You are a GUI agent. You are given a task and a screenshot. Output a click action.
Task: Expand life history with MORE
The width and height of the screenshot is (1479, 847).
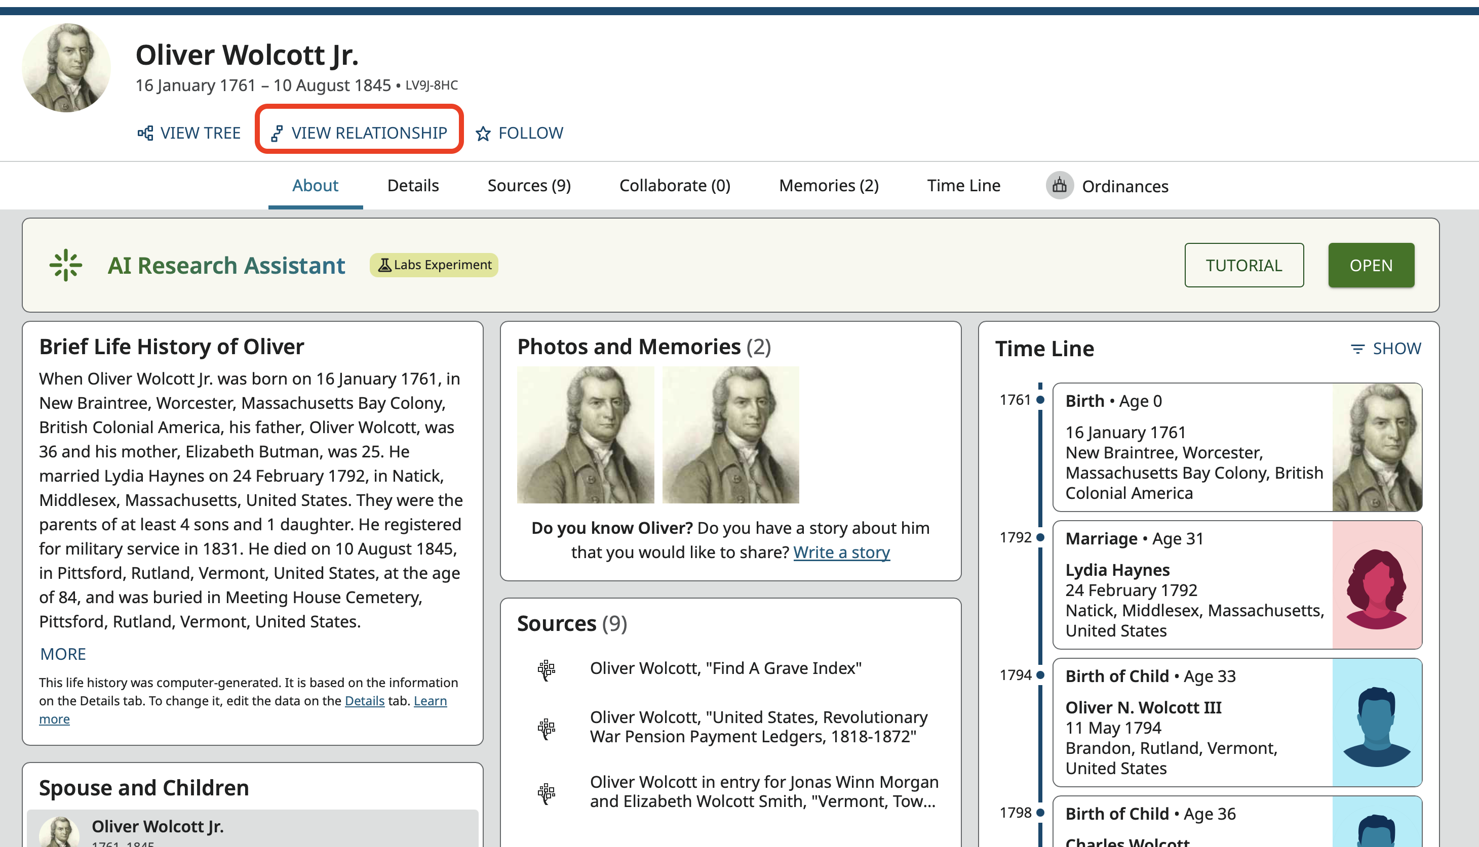(x=63, y=654)
